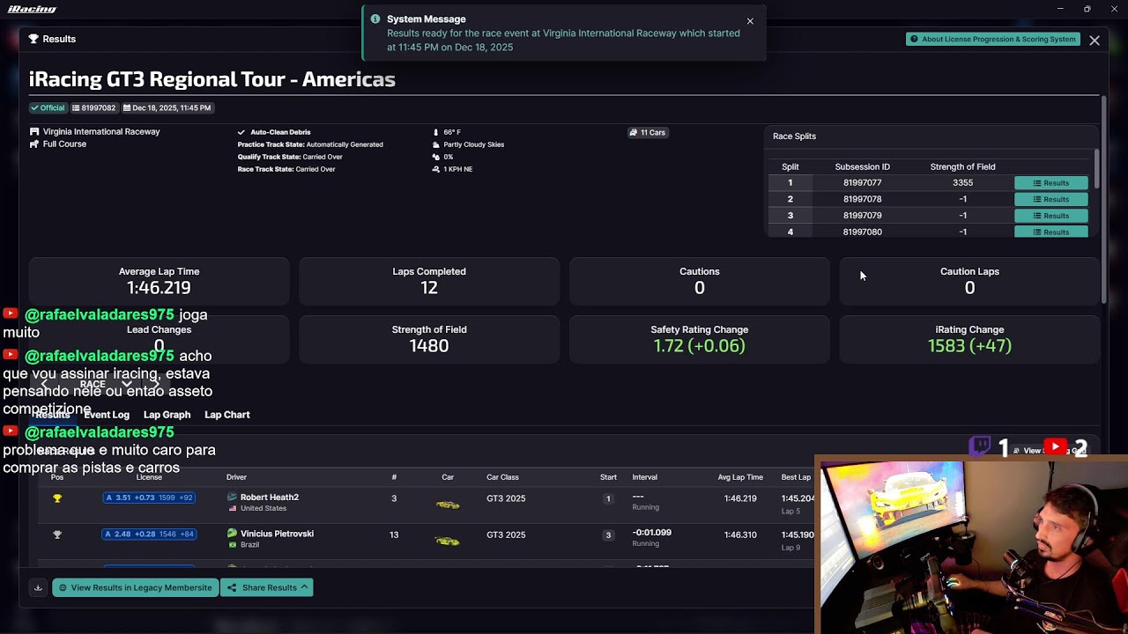Click the iRacing logo in title bar
The width and height of the screenshot is (1128, 634).
pyautogui.click(x=32, y=9)
